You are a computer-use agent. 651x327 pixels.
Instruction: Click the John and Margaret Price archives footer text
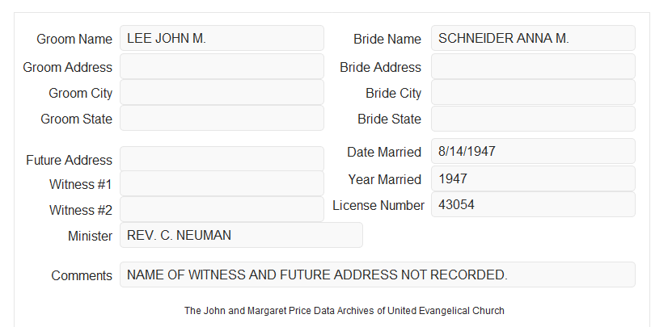coord(345,311)
